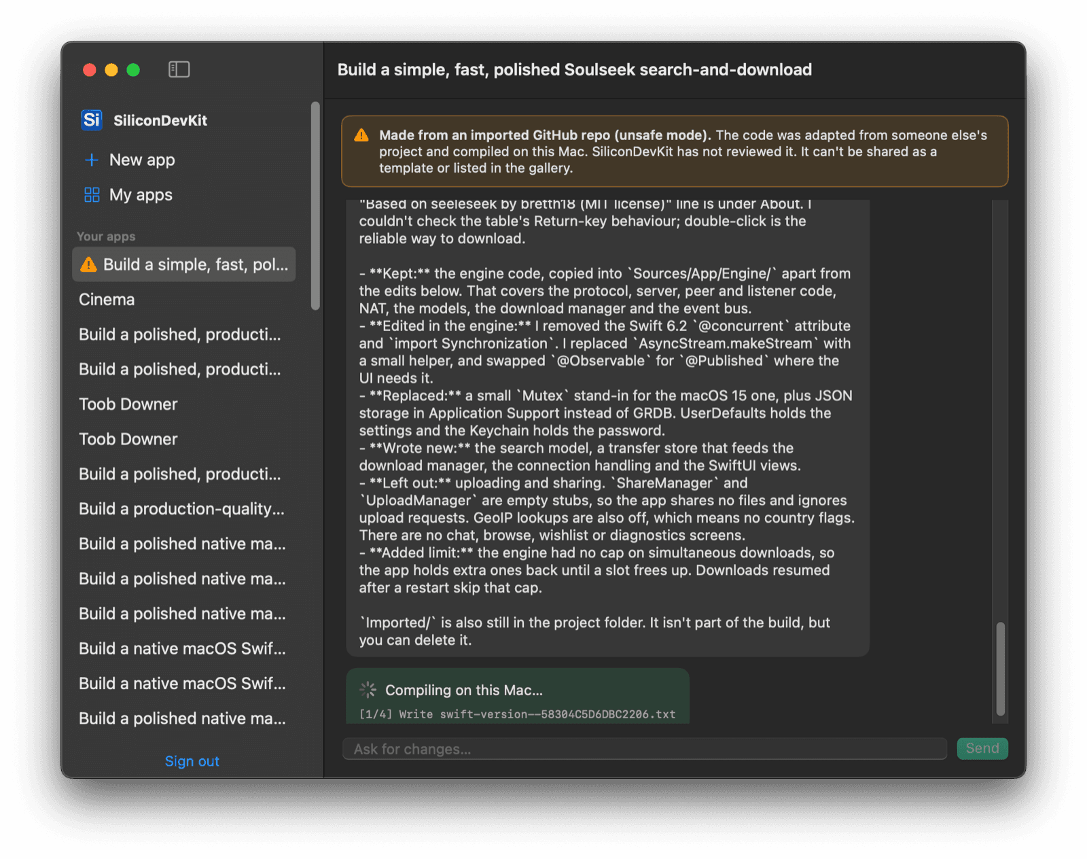Image resolution: width=1087 pixels, height=859 pixels.
Task: Click the warning triangle in the unsafe mode banner
Action: pos(361,135)
